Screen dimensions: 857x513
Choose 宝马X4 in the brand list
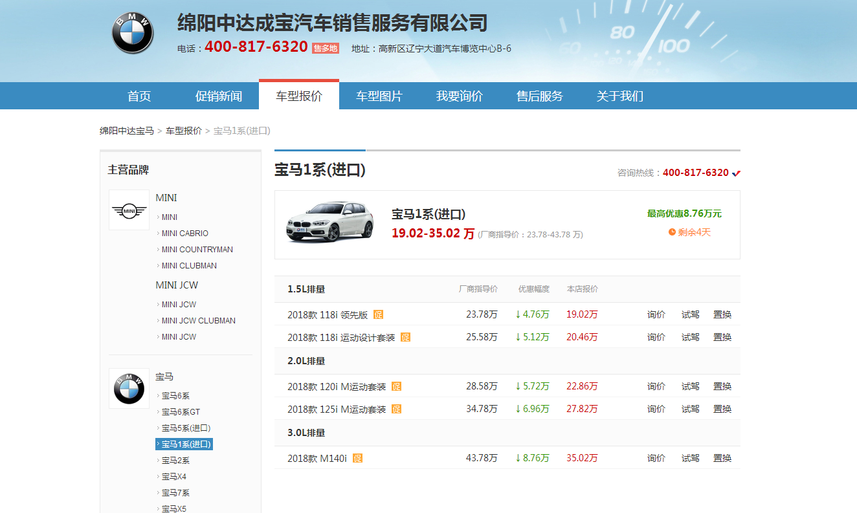coord(173,477)
